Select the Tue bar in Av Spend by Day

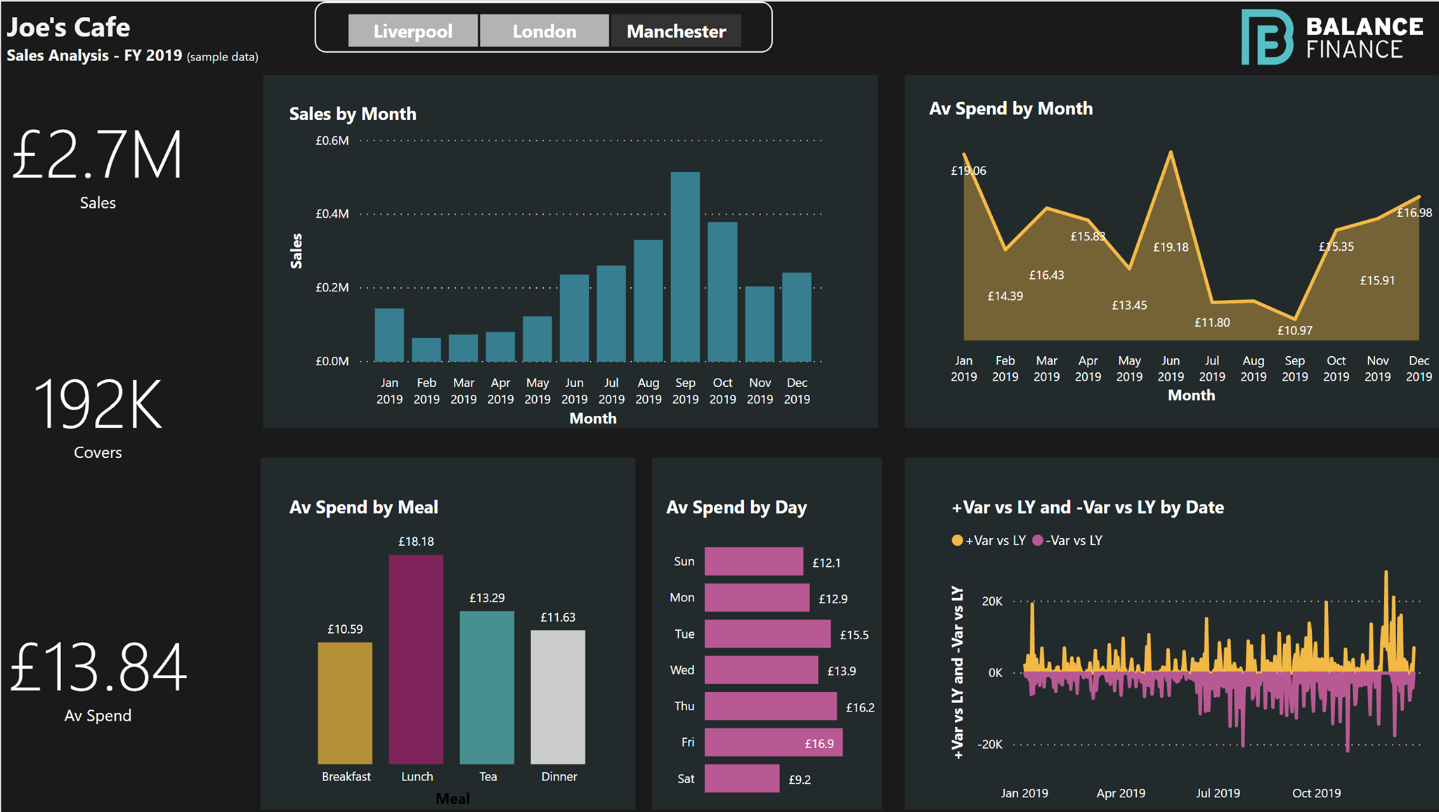[x=767, y=634]
